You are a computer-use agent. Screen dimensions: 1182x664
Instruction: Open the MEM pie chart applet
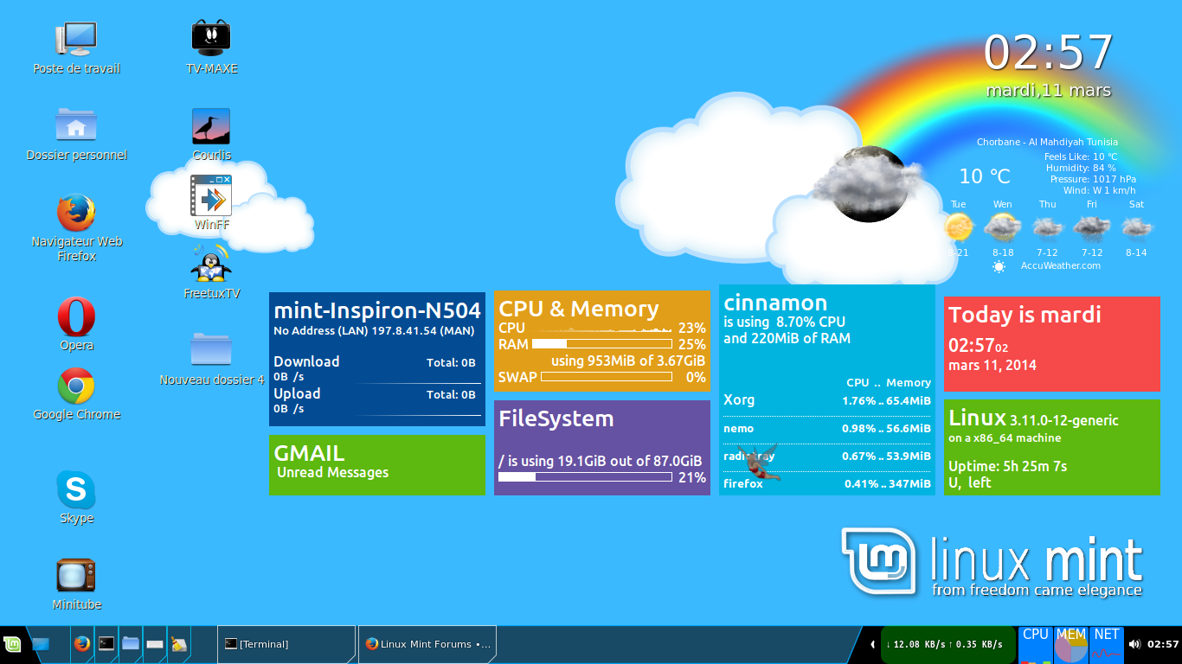[1071, 645]
